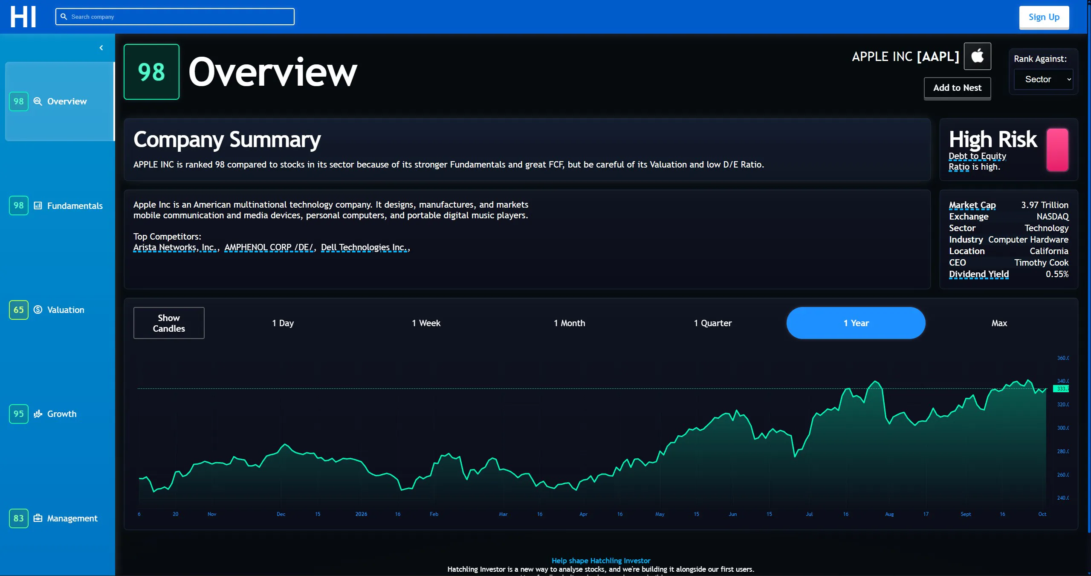The width and height of the screenshot is (1091, 576).
Task: Click the Fundamentals chart icon in sidebar
Action: [38, 206]
